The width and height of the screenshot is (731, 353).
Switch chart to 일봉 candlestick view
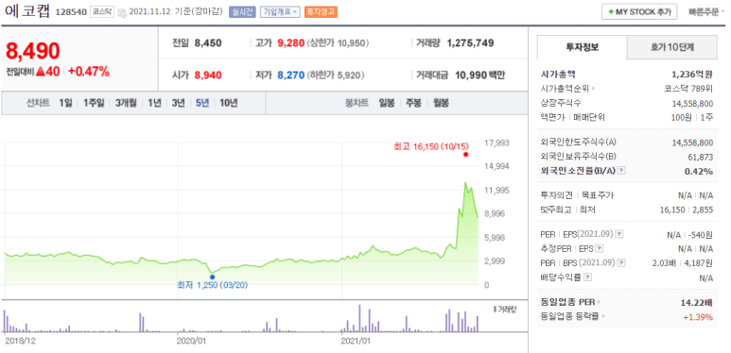[x=387, y=103]
